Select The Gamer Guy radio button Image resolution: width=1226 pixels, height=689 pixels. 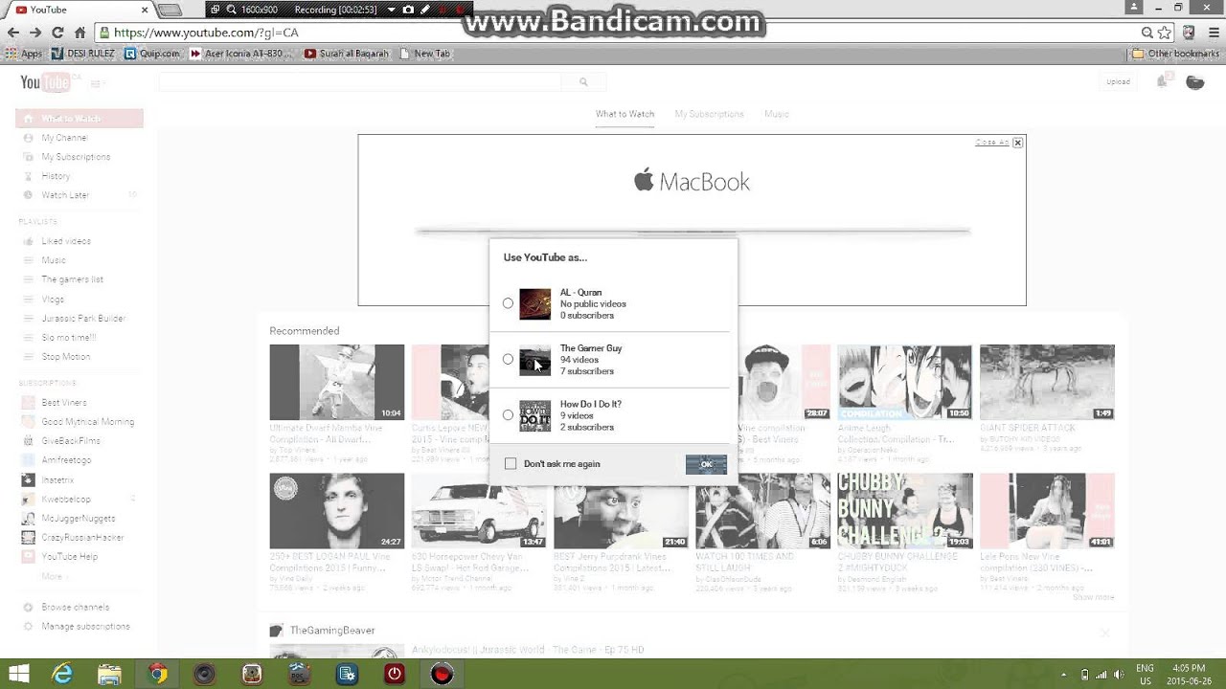(x=508, y=359)
